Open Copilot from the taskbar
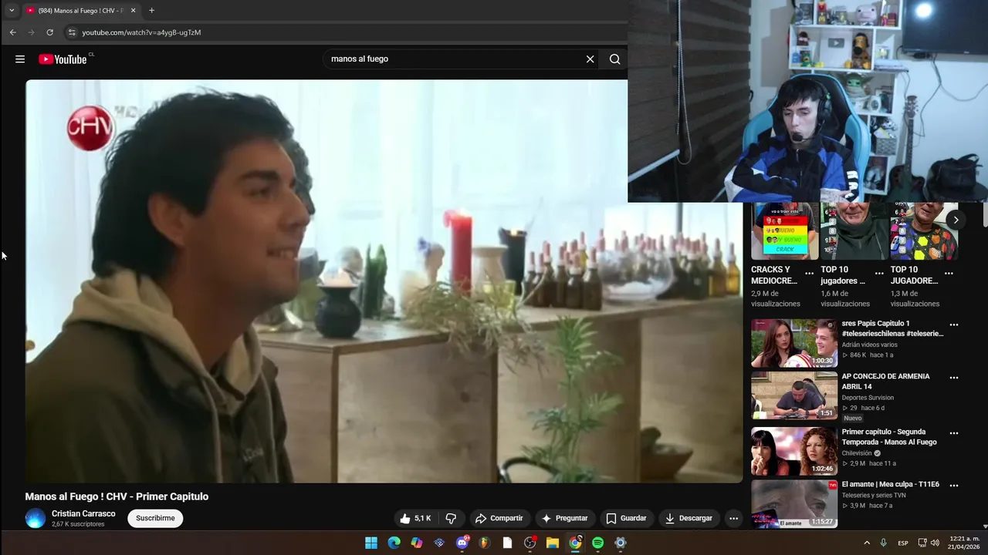The image size is (988, 555). tap(417, 543)
